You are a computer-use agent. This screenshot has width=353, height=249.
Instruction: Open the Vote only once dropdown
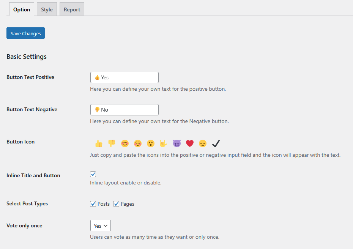click(x=100, y=225)
